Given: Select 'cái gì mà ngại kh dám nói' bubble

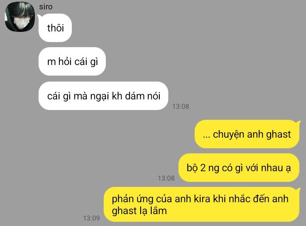Looking at the screenshot, I should [103, 96].
